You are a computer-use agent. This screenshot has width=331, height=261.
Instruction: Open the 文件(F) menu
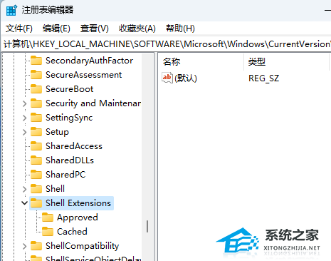tap(19, 29)
